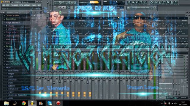Open Skype from the taskbar

click(x=50, y=103)
